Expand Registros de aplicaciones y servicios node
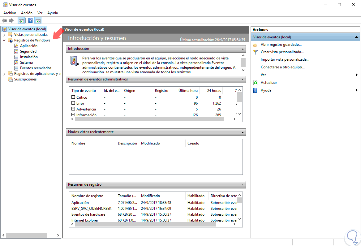 (x=4, y=74)
